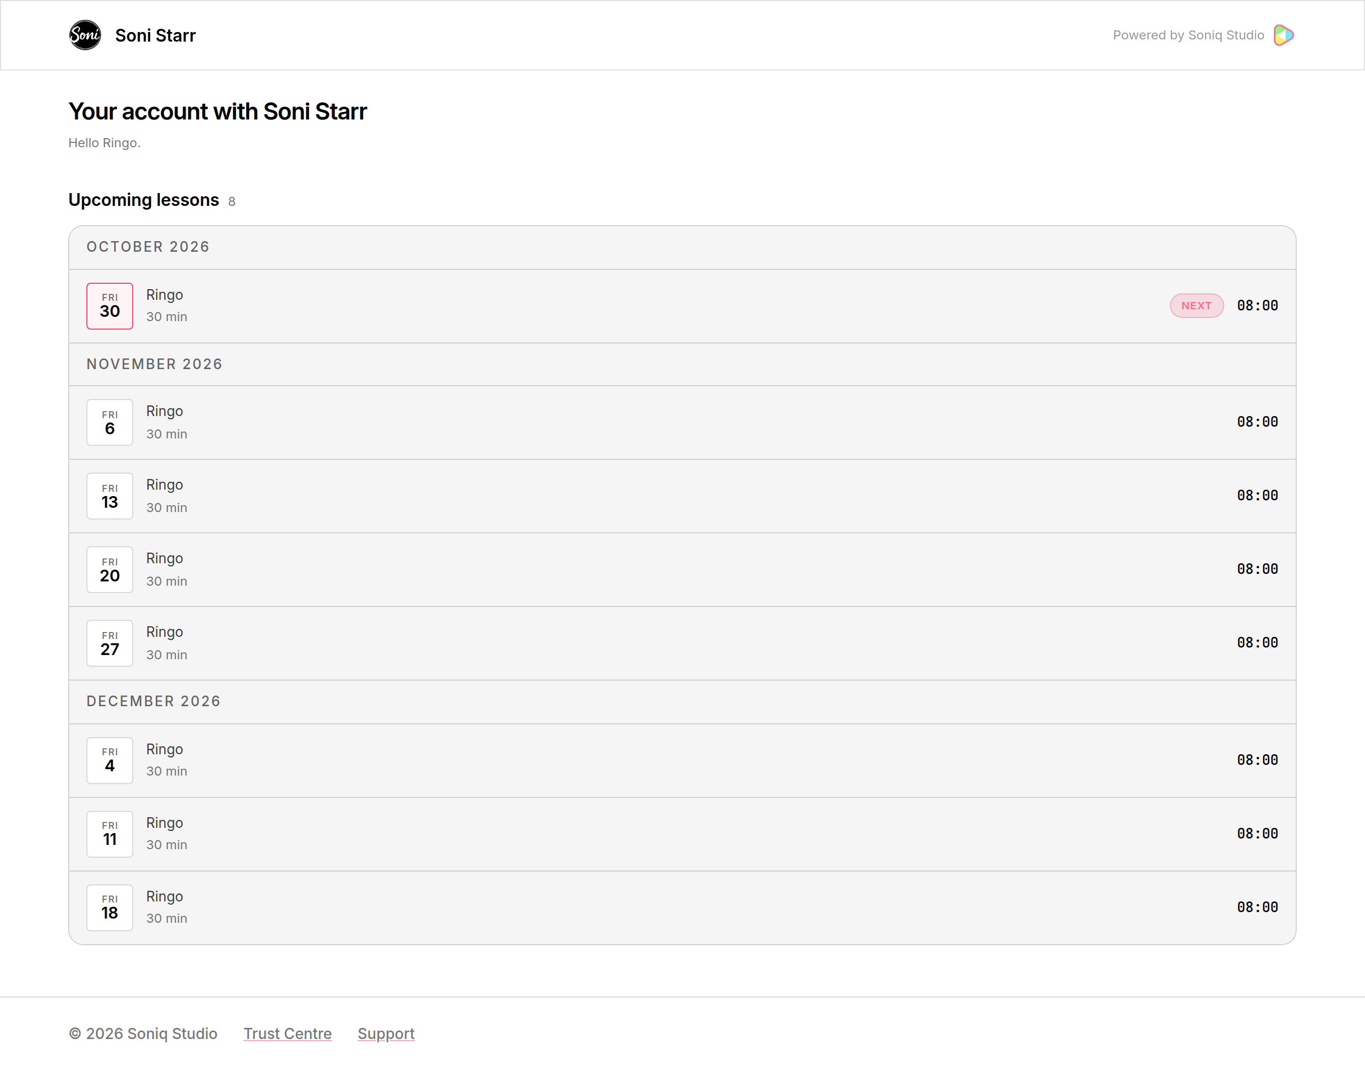Click the FRI 13 date tile
This screenshot has width=1365, height=1070.
[x=110, y=496]
